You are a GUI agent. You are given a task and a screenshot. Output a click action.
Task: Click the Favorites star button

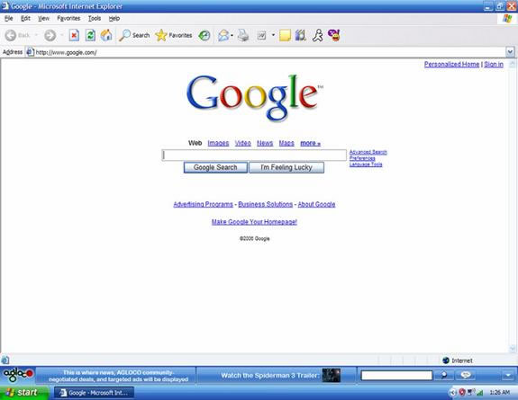point(174,35)
